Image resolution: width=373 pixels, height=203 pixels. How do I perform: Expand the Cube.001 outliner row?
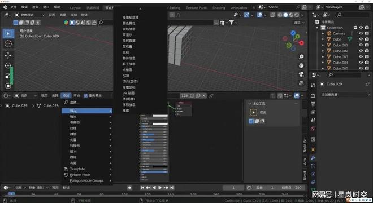coord(323,45)
